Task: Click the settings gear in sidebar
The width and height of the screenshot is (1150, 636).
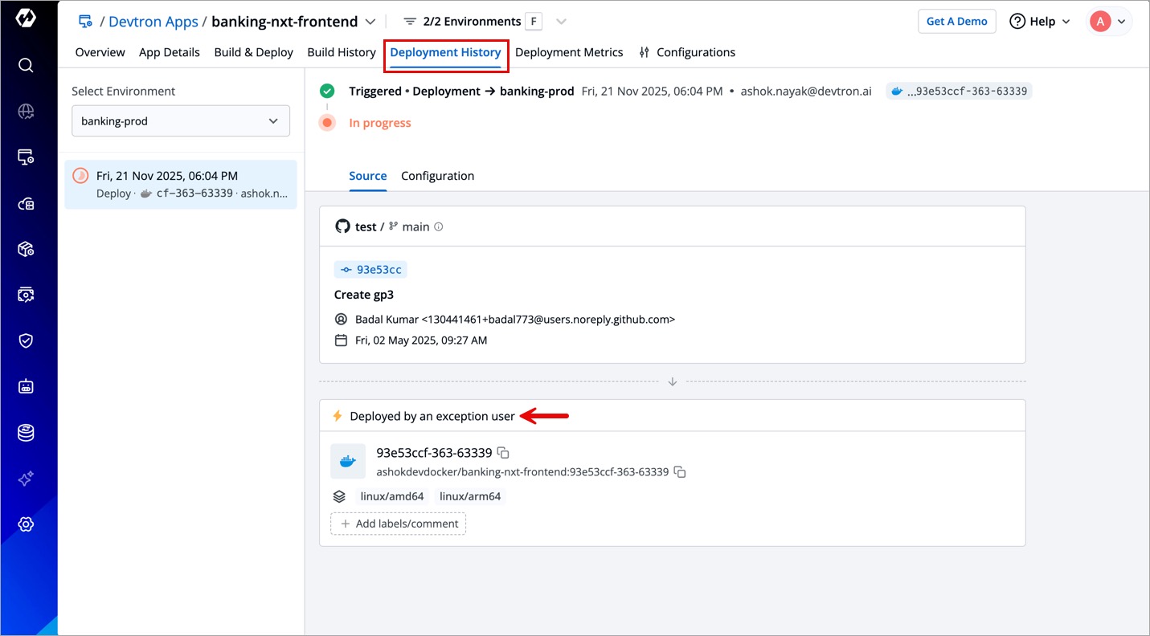Action: tap(26, 524)
